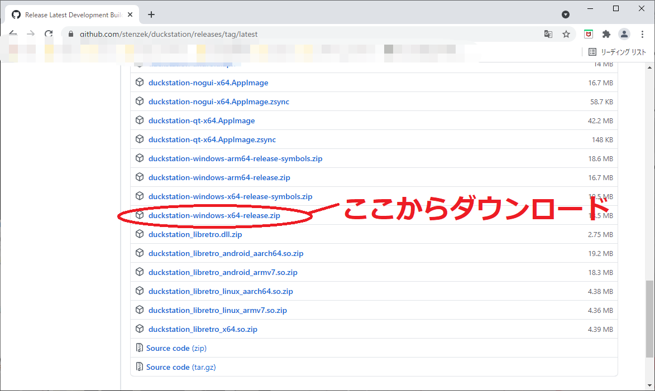Click package icon beside duckstation-nogui-x64.AppImage
Screen dimensions: 655x391
click(x=140, y=82)
